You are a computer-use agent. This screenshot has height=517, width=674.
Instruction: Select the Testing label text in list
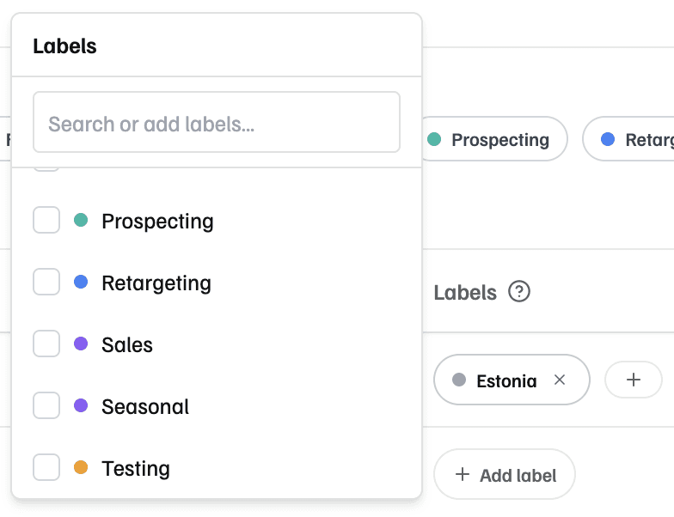[136, 468]
